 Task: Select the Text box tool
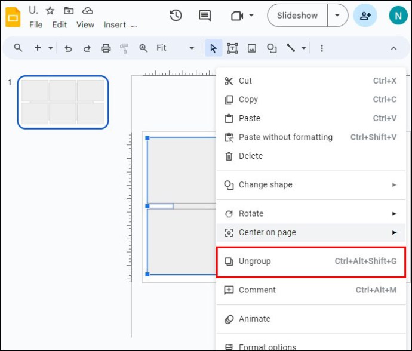[232, 48]
